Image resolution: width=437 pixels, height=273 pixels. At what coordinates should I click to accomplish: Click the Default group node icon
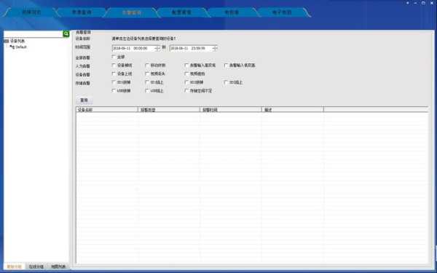click(12, 47)
